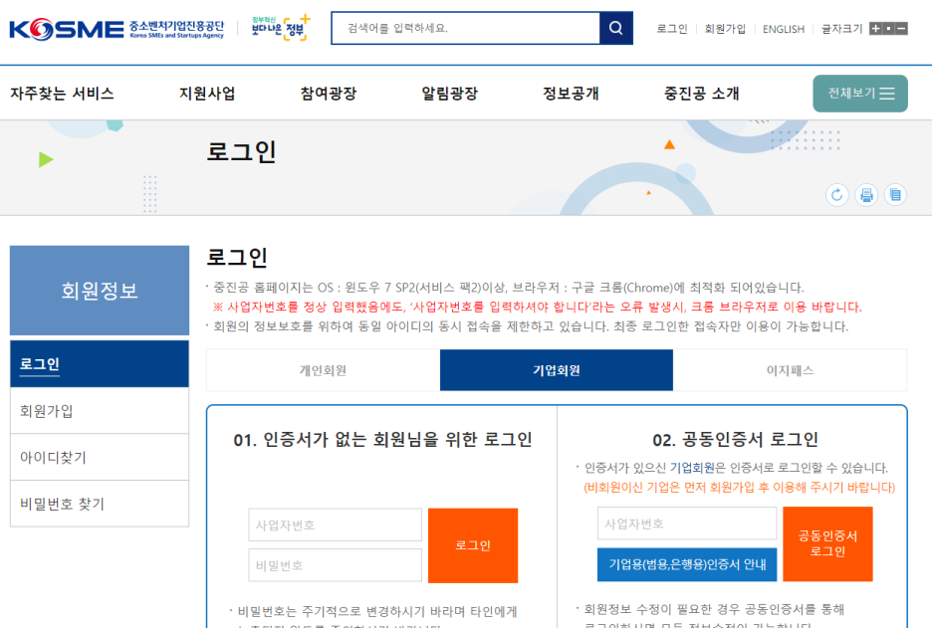The width and height of the screenshot is (932, 628).
Task: Click the heading 02. 공동인증서 로그인
Action: (x=735, y=440)
